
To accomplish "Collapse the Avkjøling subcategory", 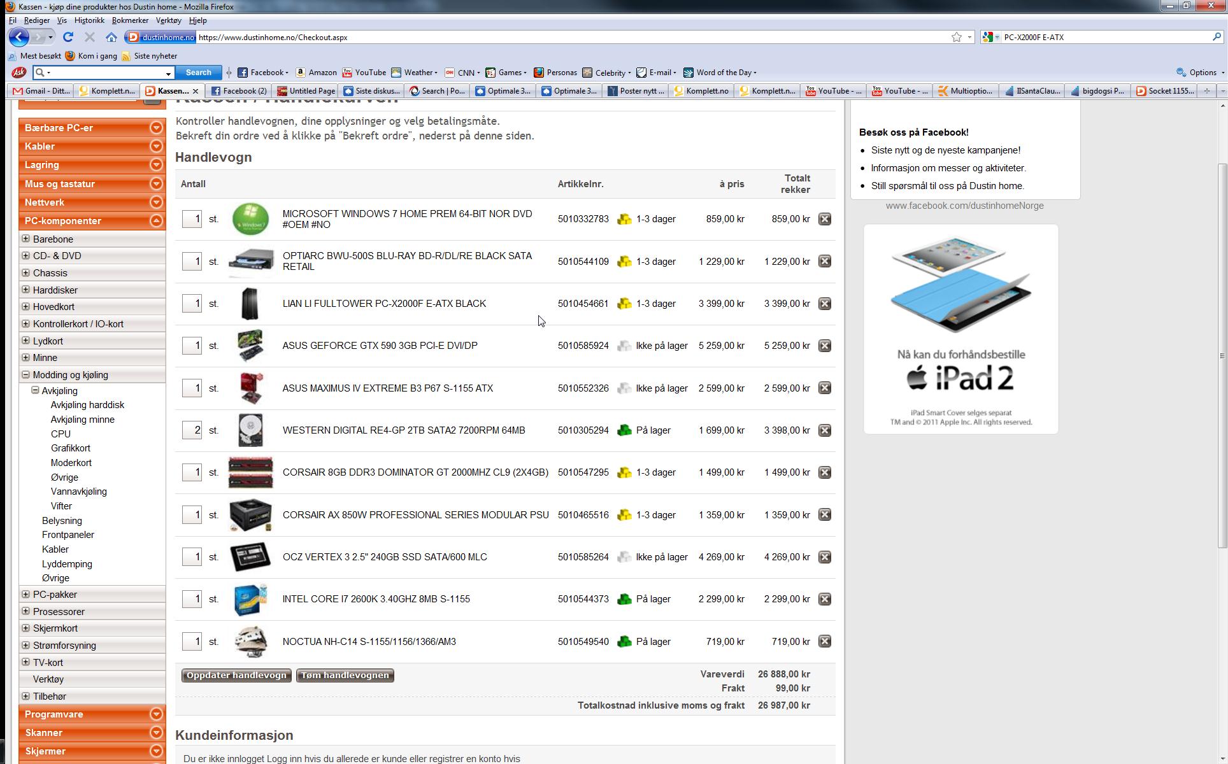I will (35, 390).
